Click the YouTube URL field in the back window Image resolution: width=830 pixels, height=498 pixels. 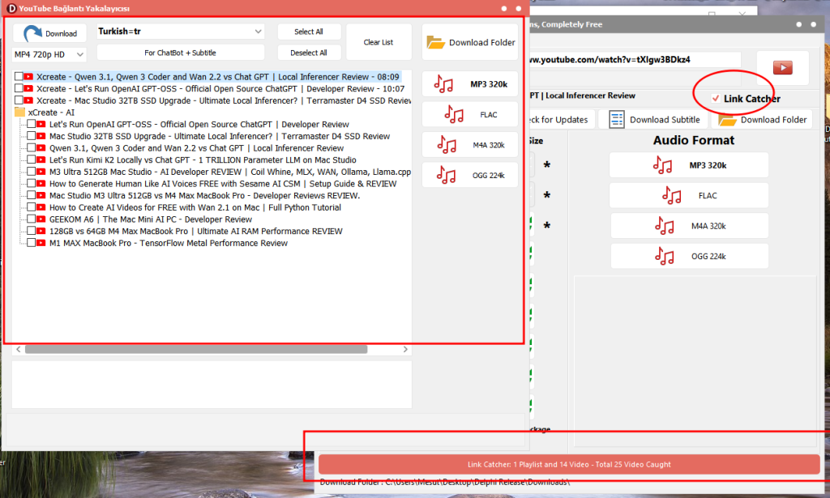tap(635, 60)
